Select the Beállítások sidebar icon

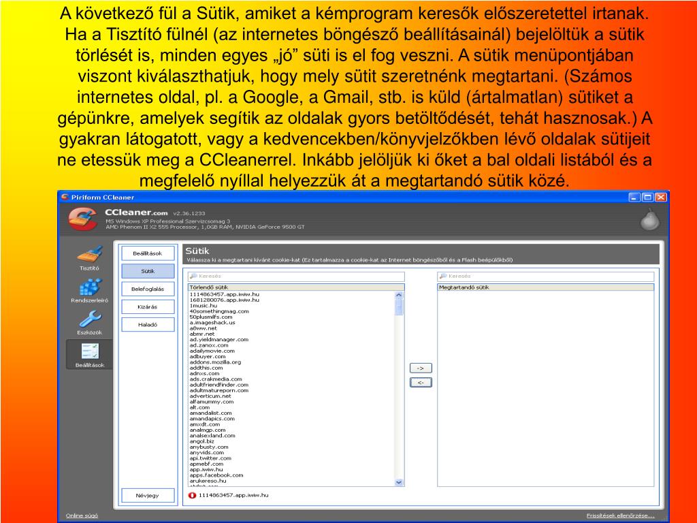tap(89, 355)
